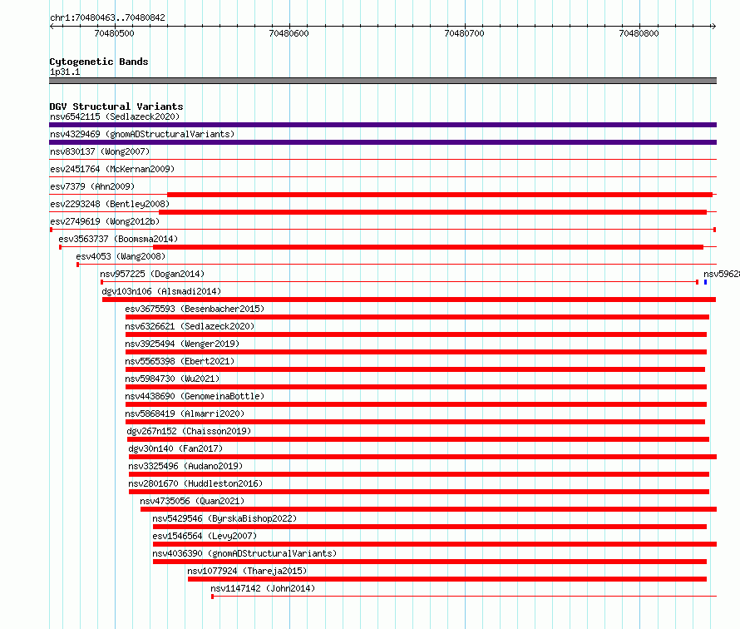Click ruler position 70480500
This screenshot has height=629, width=740.
115,33
